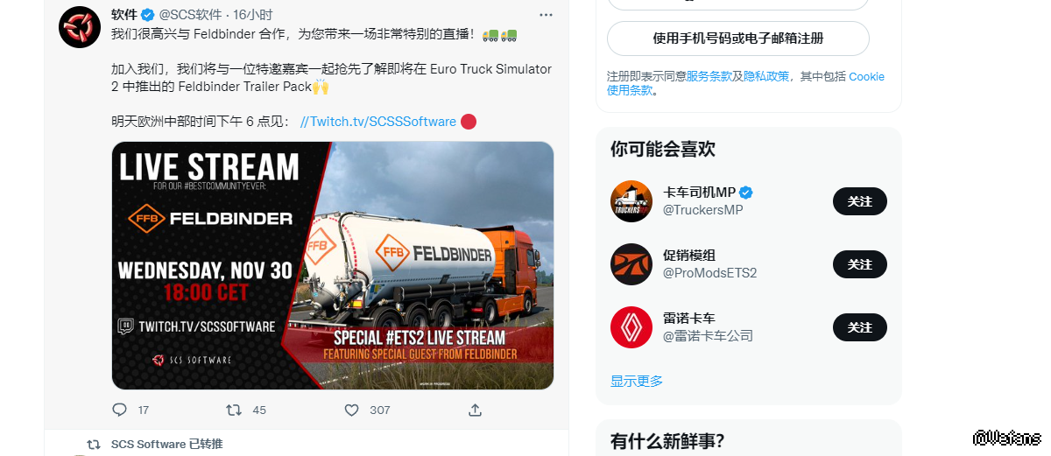
Task: Like the tweet with the heart icon
Action: click(351, 410)
